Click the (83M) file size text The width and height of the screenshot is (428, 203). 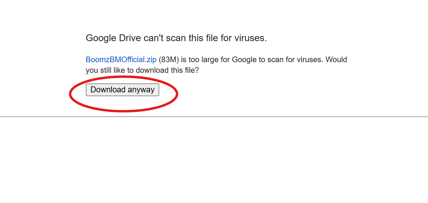point(169,59)
